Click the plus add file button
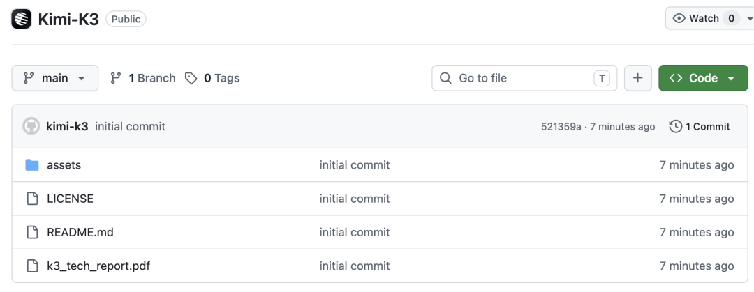Image resolution: width=754 pixels, height=292 pixels. tap(637, 78)
